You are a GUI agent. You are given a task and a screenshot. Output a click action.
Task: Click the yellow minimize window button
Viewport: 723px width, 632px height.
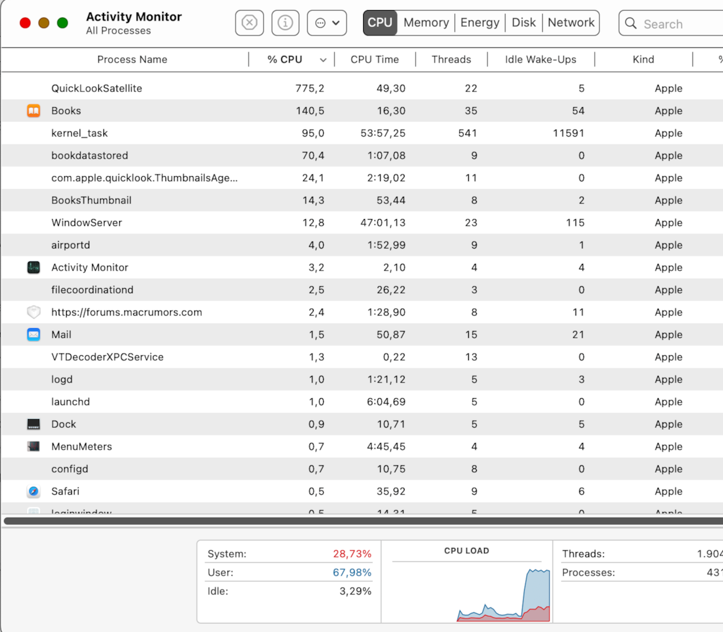[x=44, y=23]
